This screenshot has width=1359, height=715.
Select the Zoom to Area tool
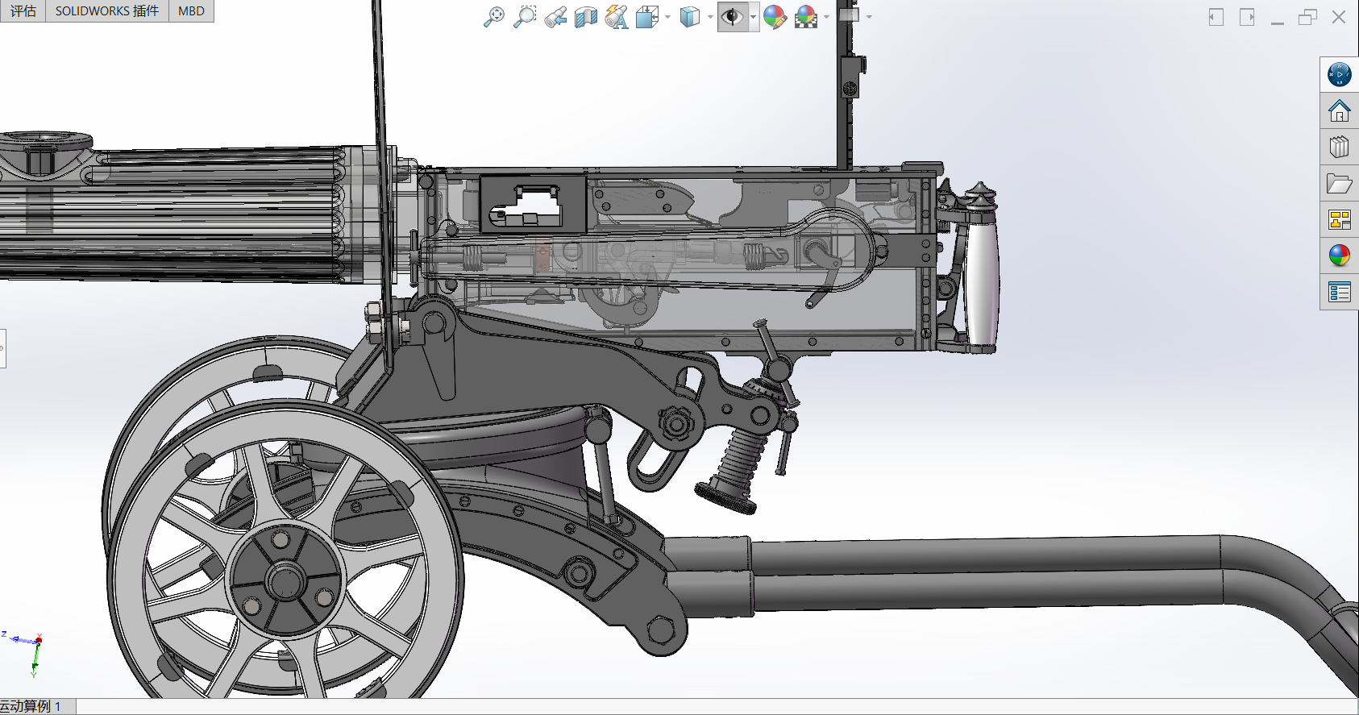tap(524, 16)
